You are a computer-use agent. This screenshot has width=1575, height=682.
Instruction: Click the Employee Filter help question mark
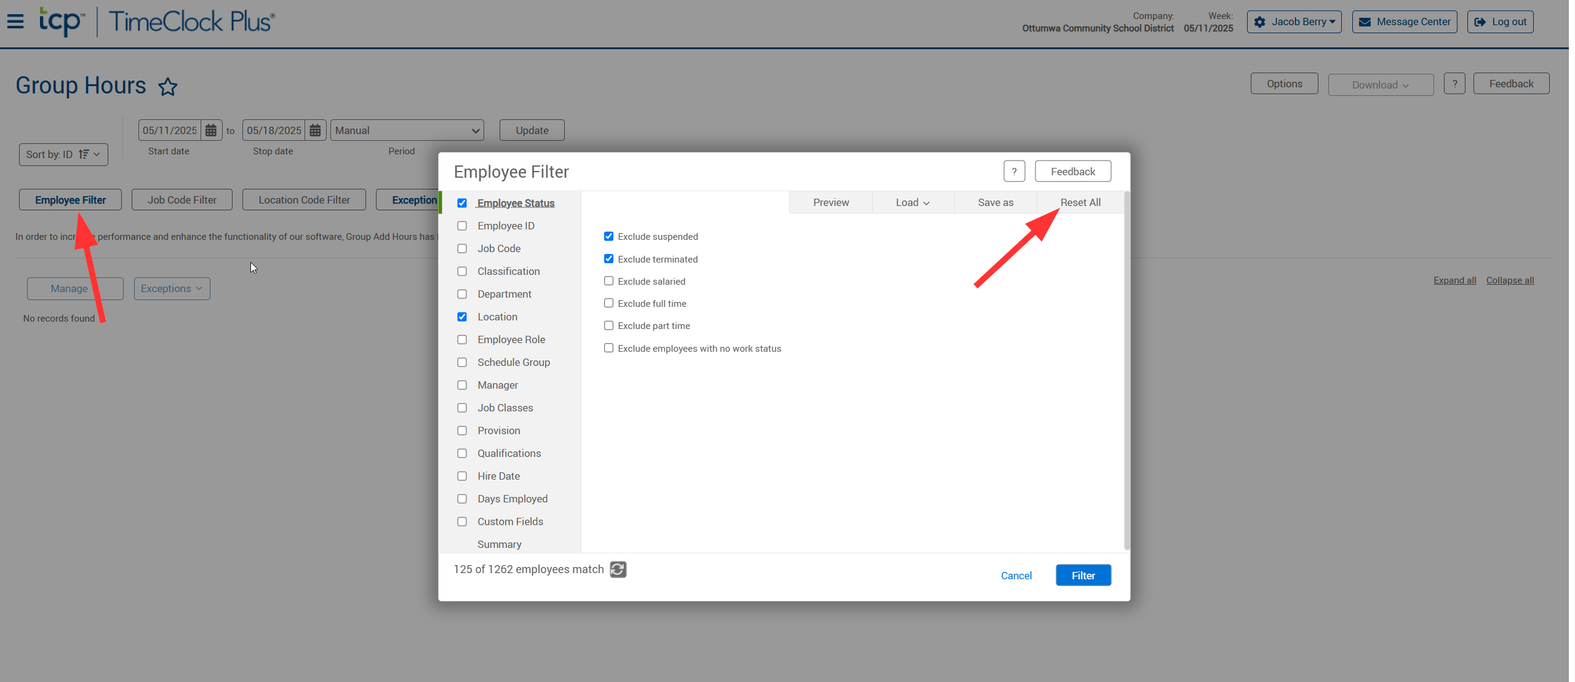(x=1014, y=172)
